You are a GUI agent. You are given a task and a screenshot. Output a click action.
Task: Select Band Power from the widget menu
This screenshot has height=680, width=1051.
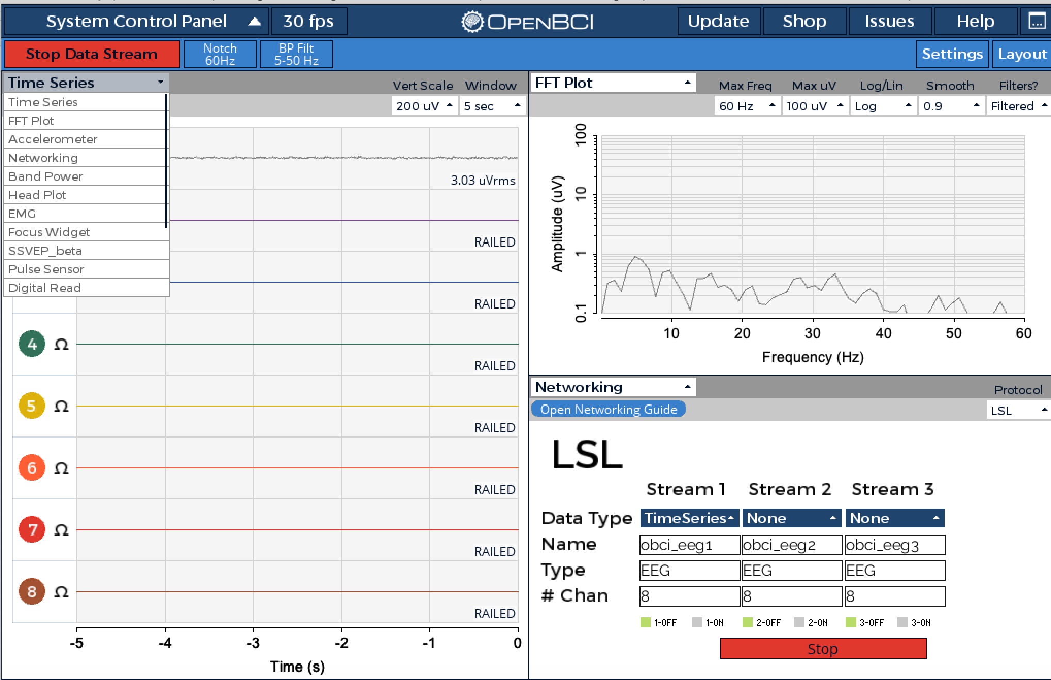pyautogui.click(x=45, y=176)
